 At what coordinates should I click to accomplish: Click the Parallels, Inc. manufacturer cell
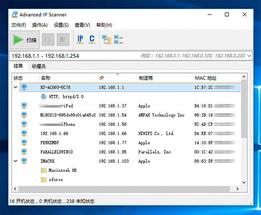pyautogui.click(x=155, y=152)
